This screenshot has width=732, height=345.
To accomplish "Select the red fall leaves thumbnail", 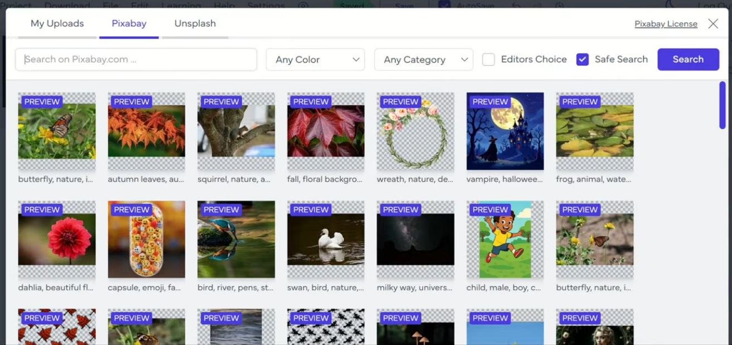I will coord(326,131).
